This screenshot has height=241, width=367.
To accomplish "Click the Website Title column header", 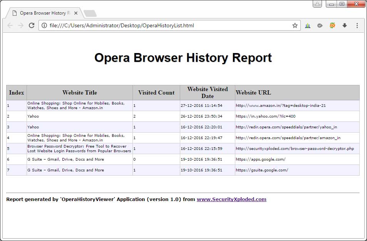I will pos(80,93).
